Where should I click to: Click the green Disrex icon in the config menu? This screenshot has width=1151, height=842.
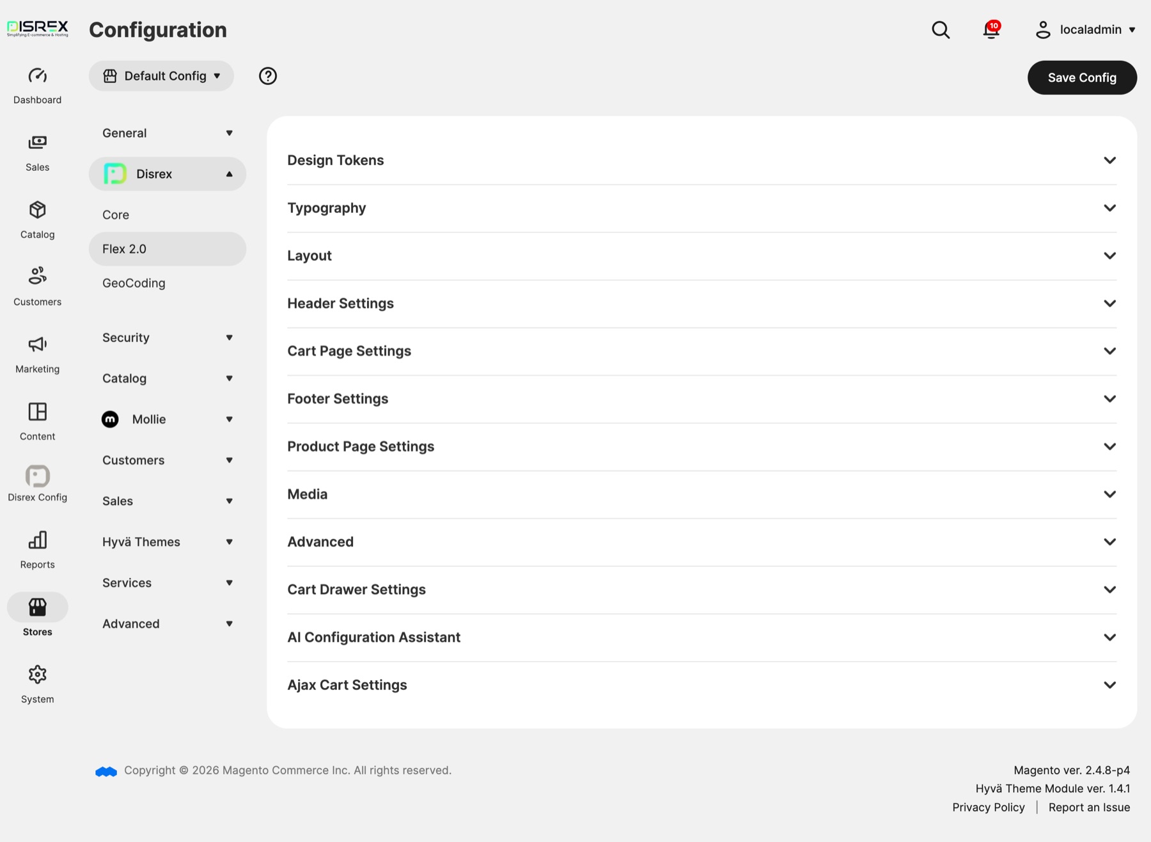pyautogui.click(x=115, y=174)
